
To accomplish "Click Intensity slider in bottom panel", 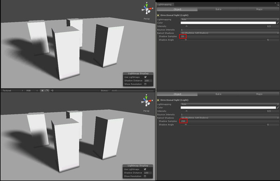I will (x=223, y=111).
